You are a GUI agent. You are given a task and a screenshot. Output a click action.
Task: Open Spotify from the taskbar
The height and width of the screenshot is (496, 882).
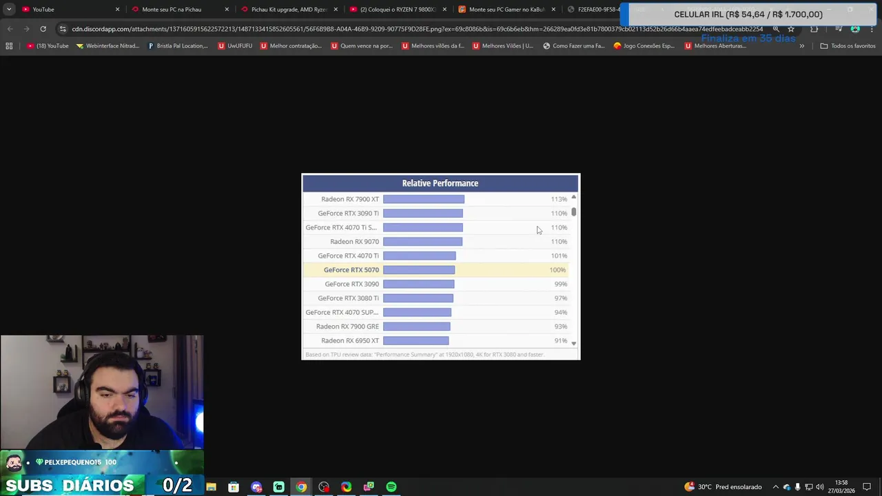click(x=391, y=487)
